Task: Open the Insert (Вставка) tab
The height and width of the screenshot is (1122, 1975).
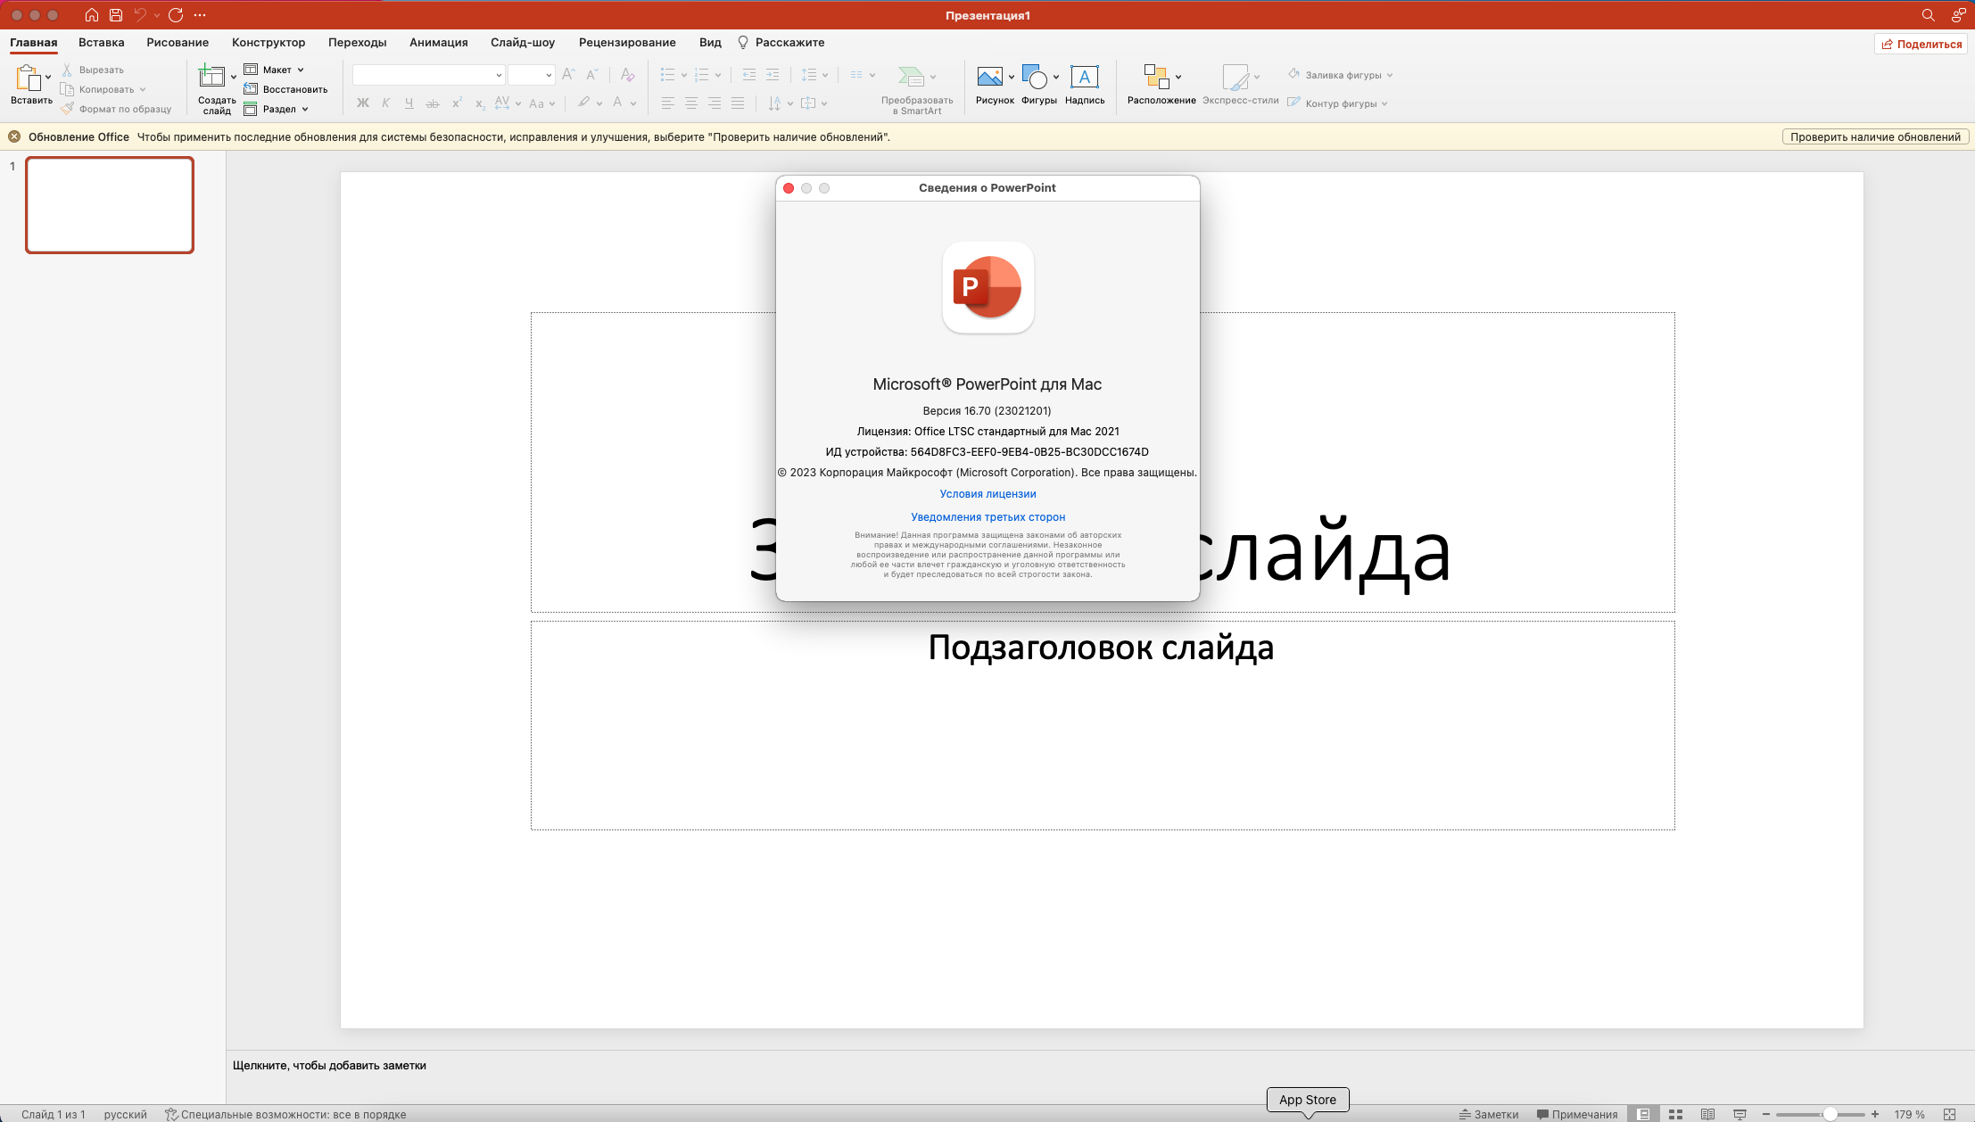Action: tap(101, 42)
